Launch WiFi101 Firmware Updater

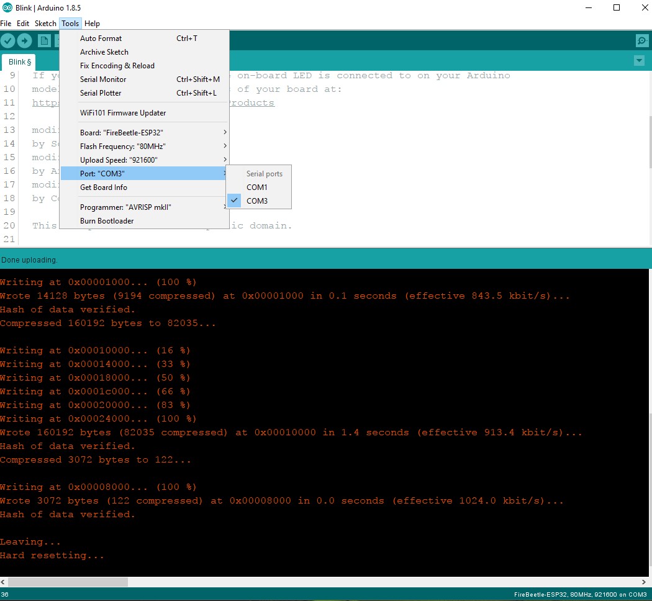tap(145, 113)
